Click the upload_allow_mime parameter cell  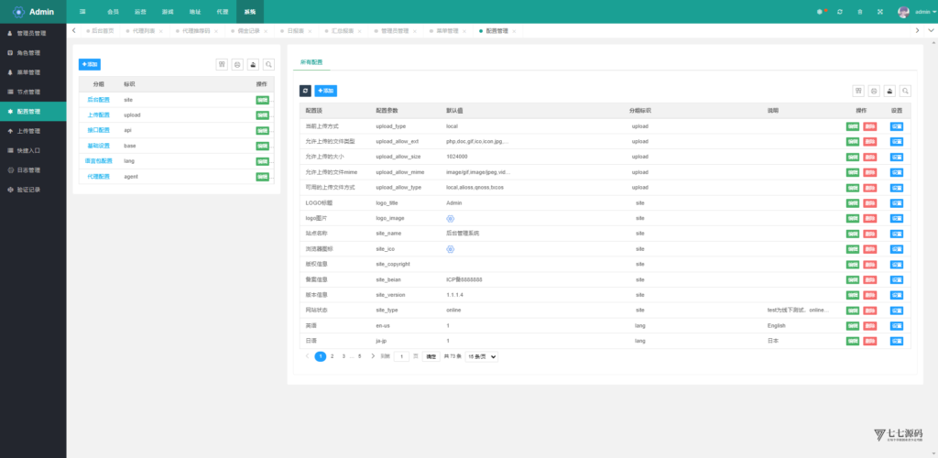[x=400, y=172]
